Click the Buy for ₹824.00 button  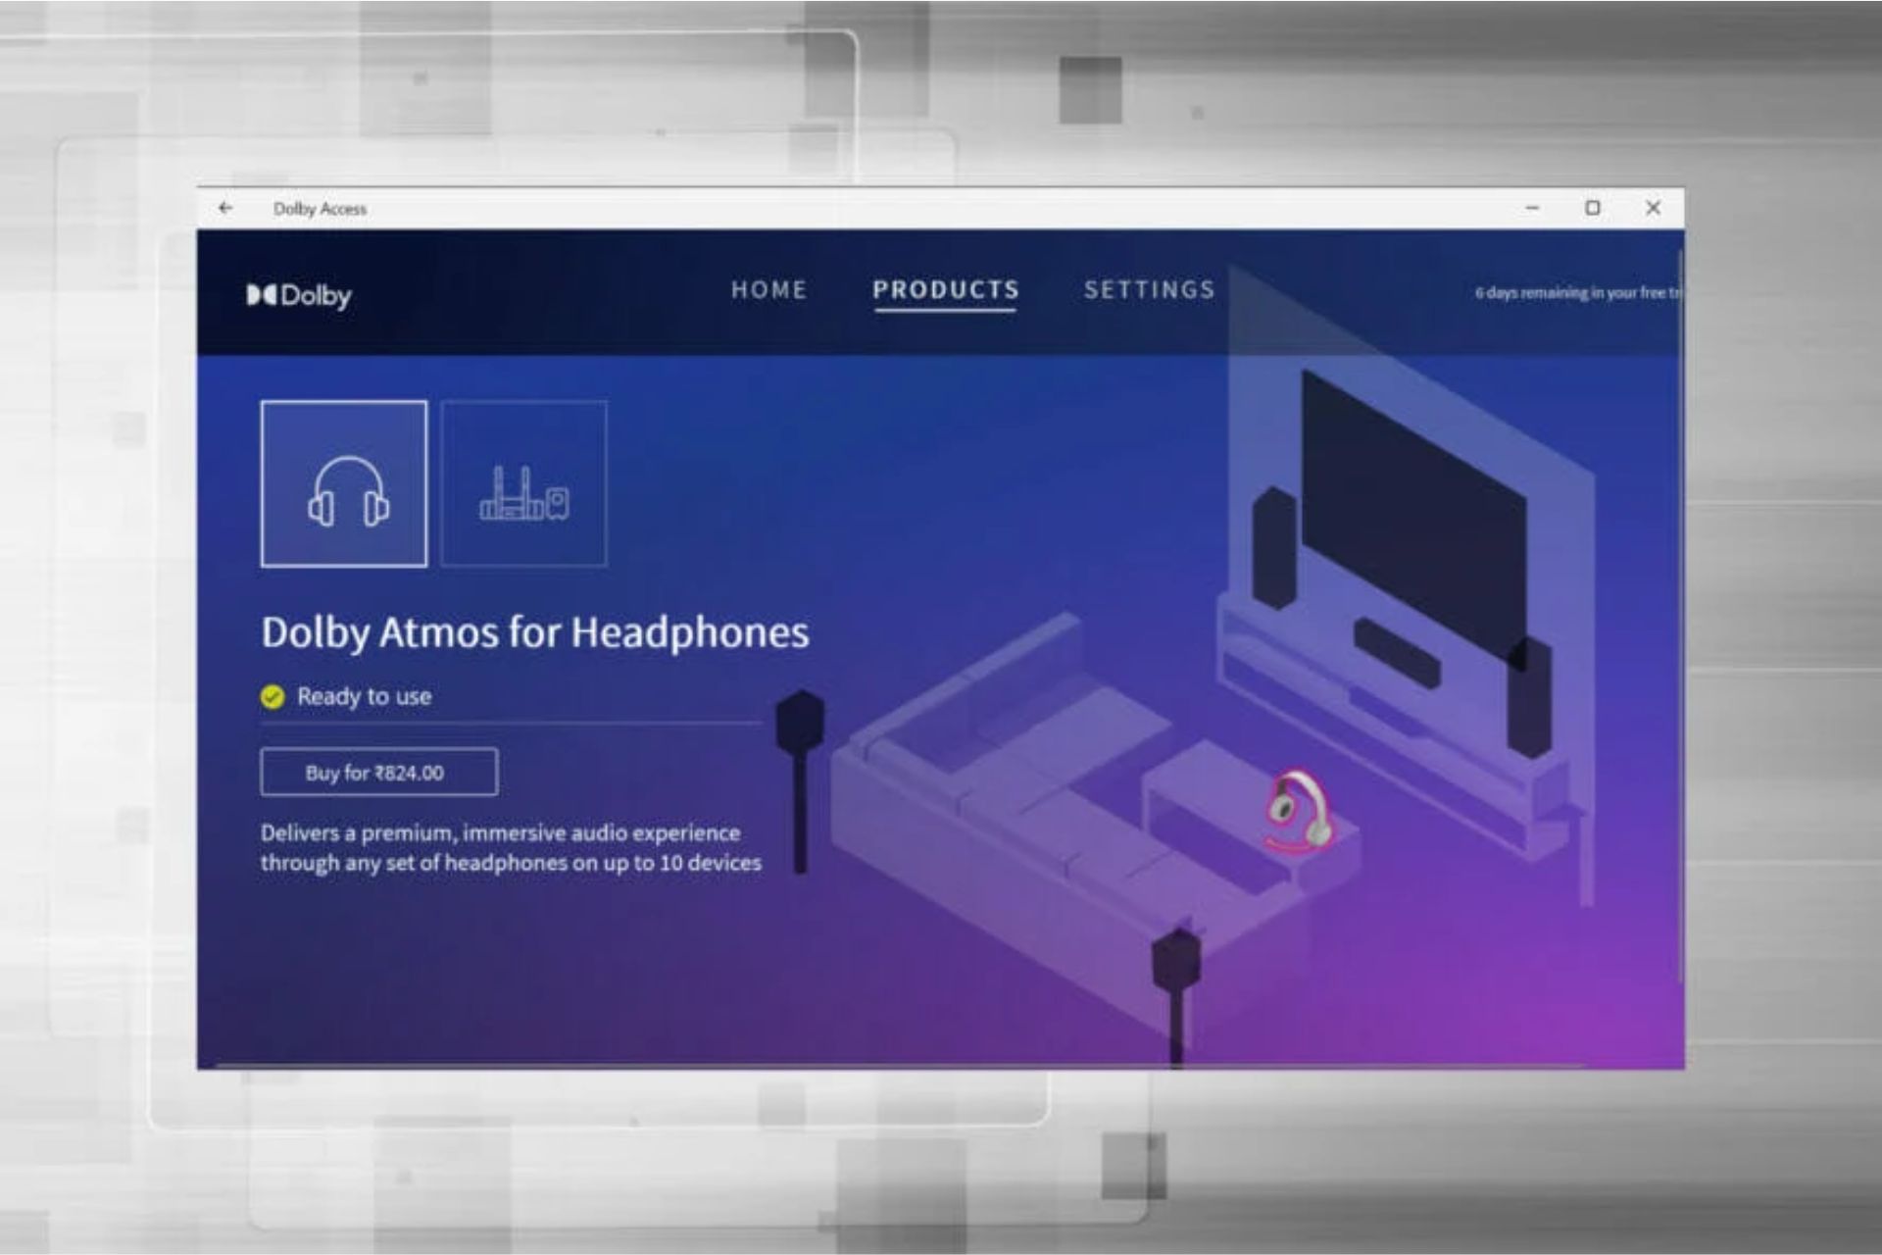(379, 773)
